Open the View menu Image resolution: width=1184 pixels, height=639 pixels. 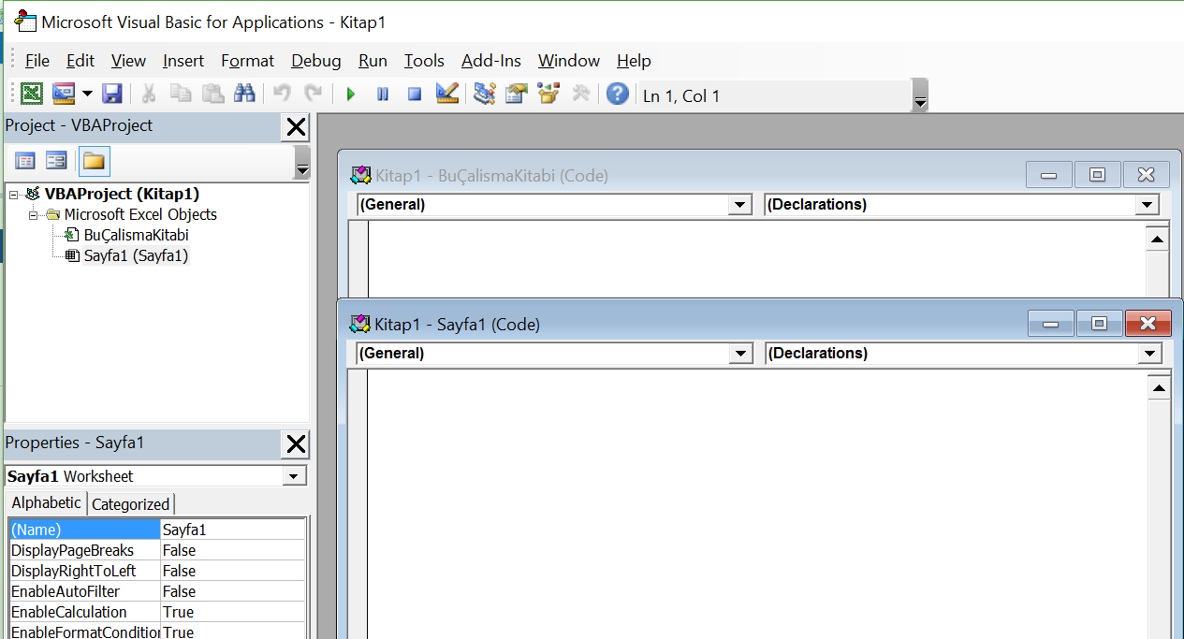[128, 61]
